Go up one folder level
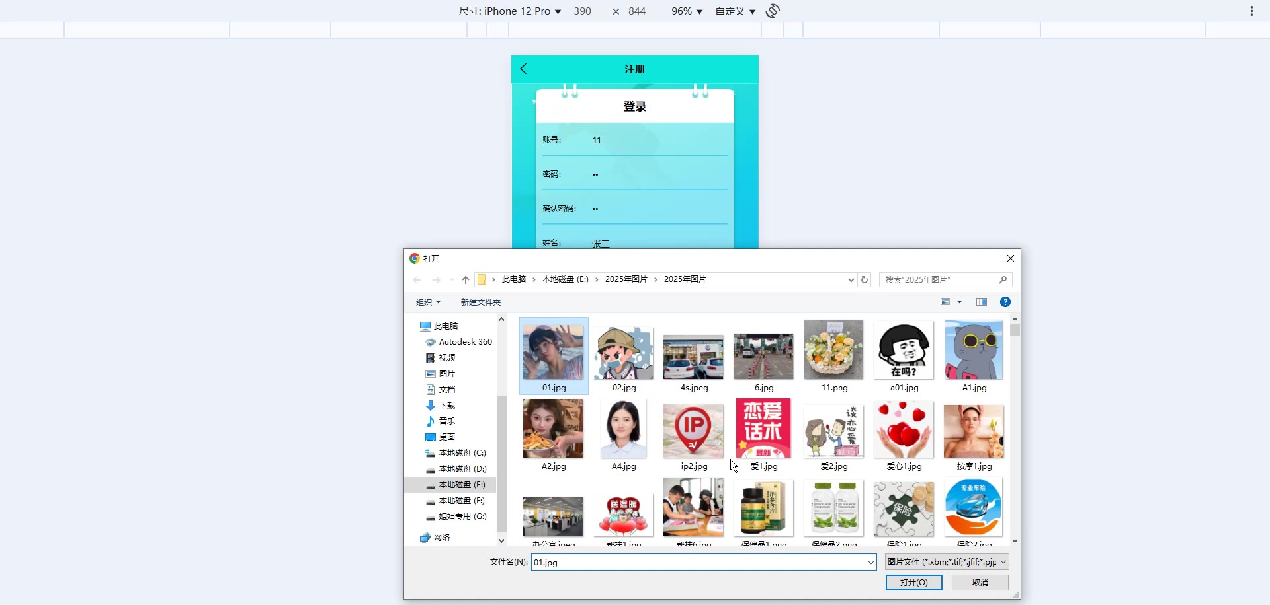Screen dimensions: 1270x605 [x=466, y=280]
